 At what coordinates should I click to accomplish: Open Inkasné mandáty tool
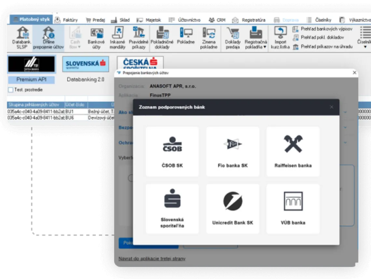(x=117, y=38)
